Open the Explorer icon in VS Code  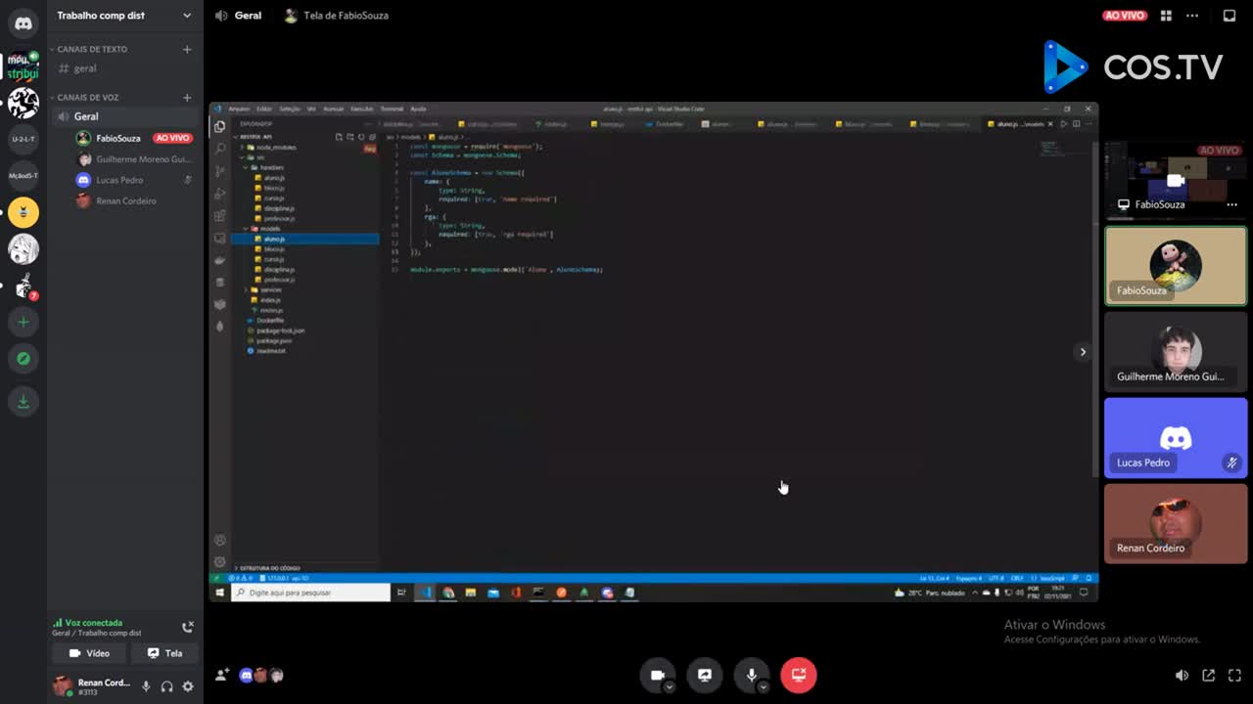pyautogui.click(x=219, y=127)
